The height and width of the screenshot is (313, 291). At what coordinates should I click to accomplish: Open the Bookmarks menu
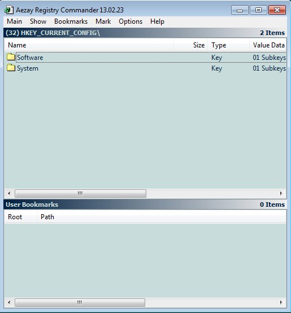(x=71, y=21)
